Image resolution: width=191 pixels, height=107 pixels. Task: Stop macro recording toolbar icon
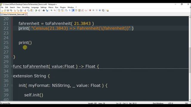tap(93, 10)
